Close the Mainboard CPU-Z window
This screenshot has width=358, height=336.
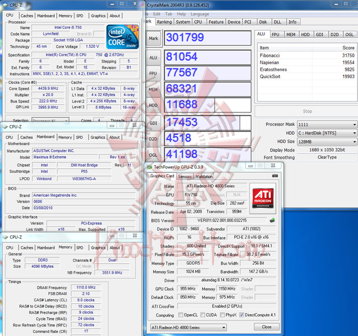click(x=134, y=125)
